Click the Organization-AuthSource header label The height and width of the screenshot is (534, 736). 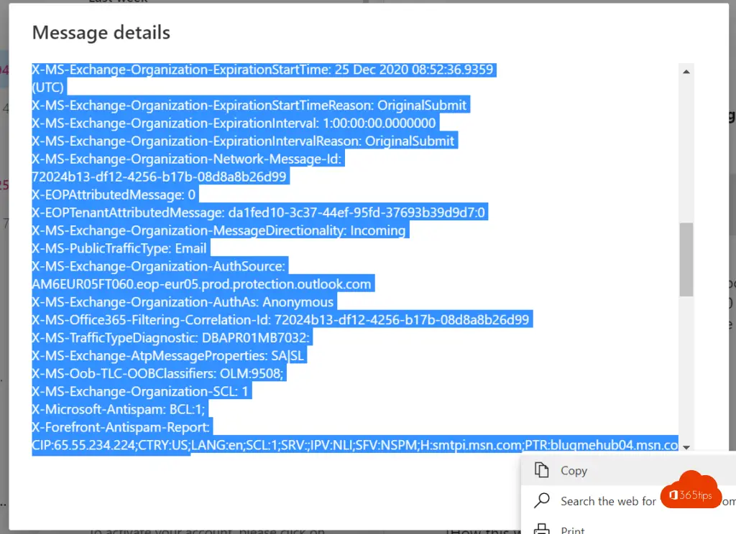click(x=159, y=266)
